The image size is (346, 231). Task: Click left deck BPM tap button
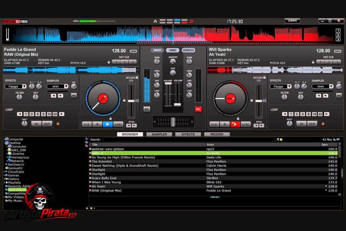(x=133, y=51)
